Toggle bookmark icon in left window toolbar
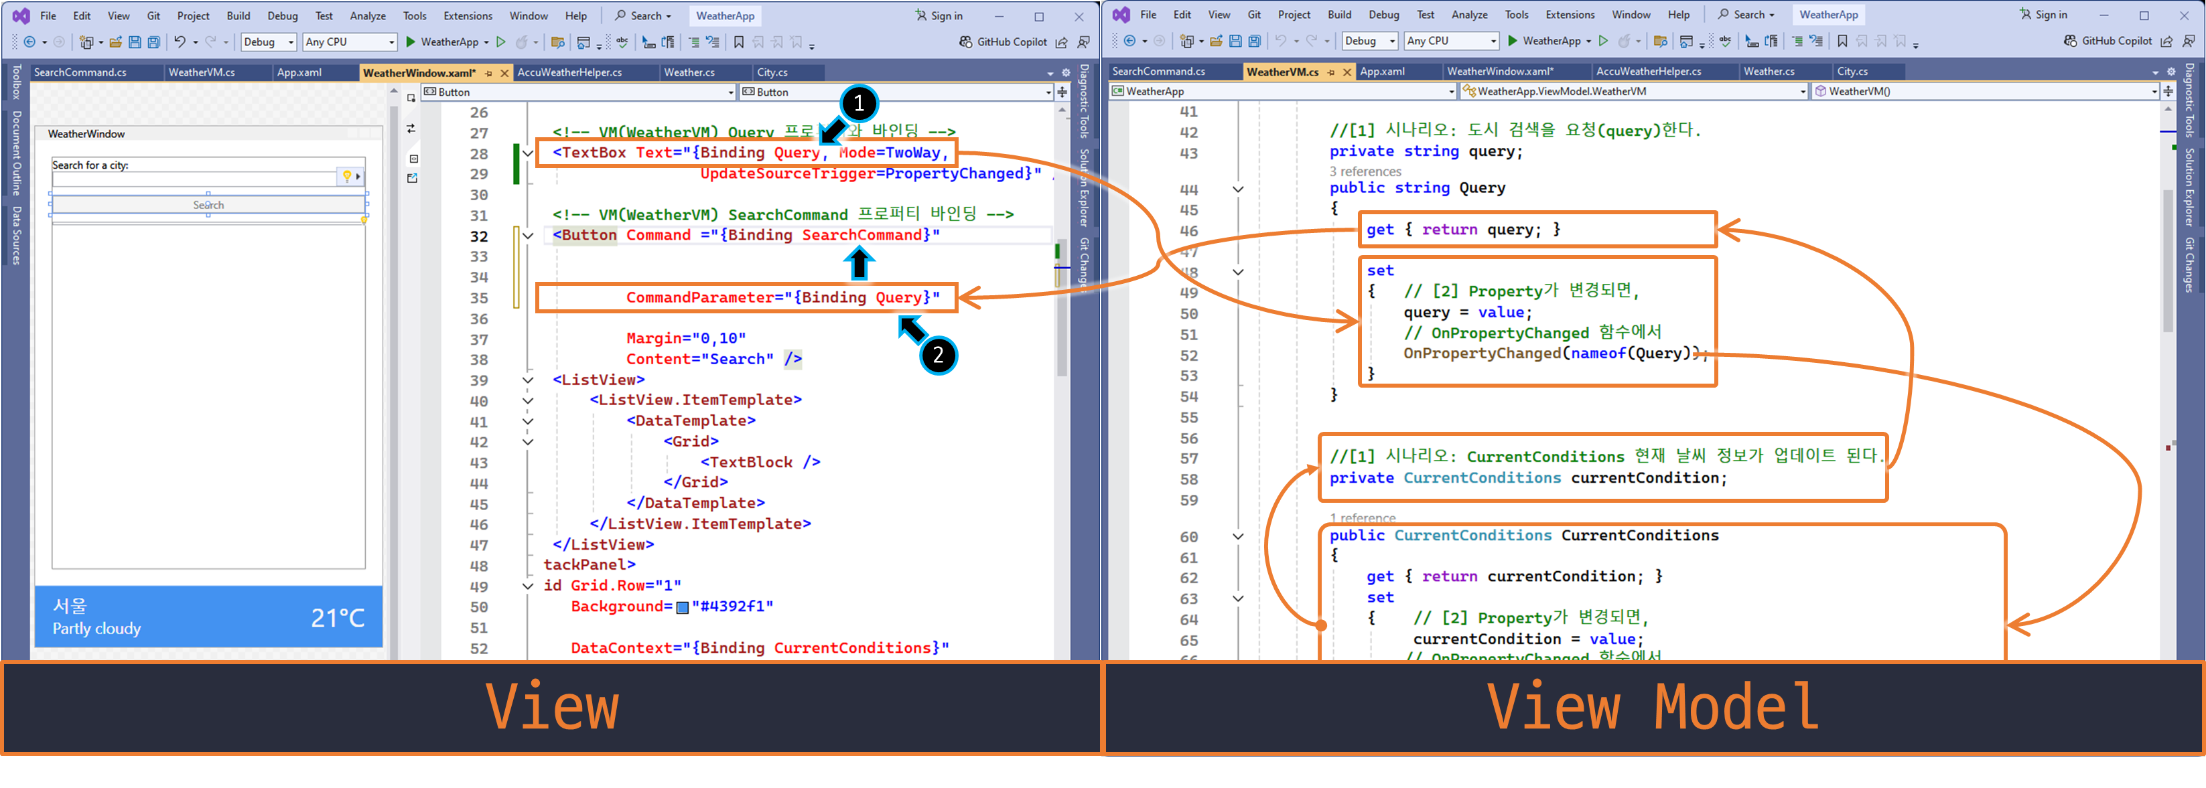 click(738, 42)
